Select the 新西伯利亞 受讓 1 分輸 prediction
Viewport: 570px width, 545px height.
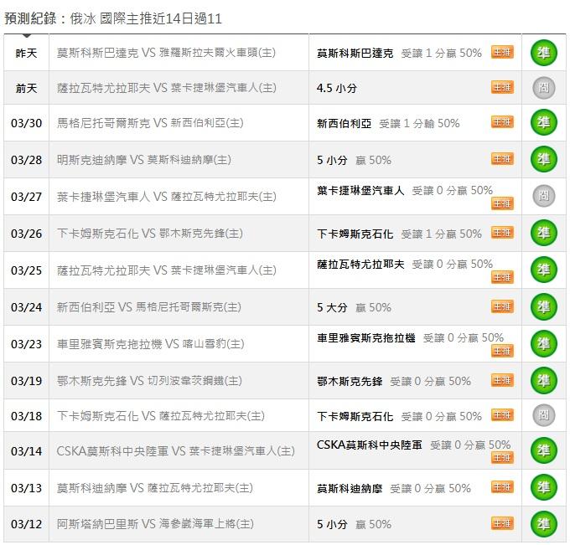[x=388, y=123]
